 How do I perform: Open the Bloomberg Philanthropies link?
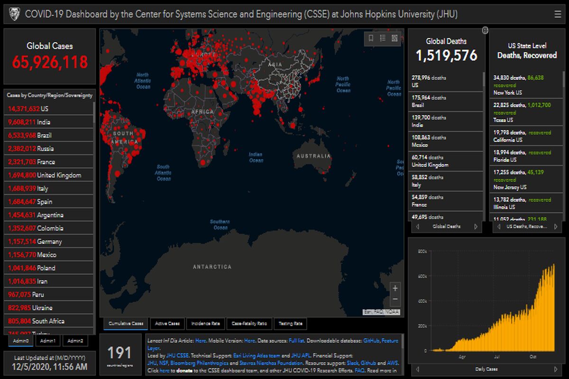click(199, 363)
